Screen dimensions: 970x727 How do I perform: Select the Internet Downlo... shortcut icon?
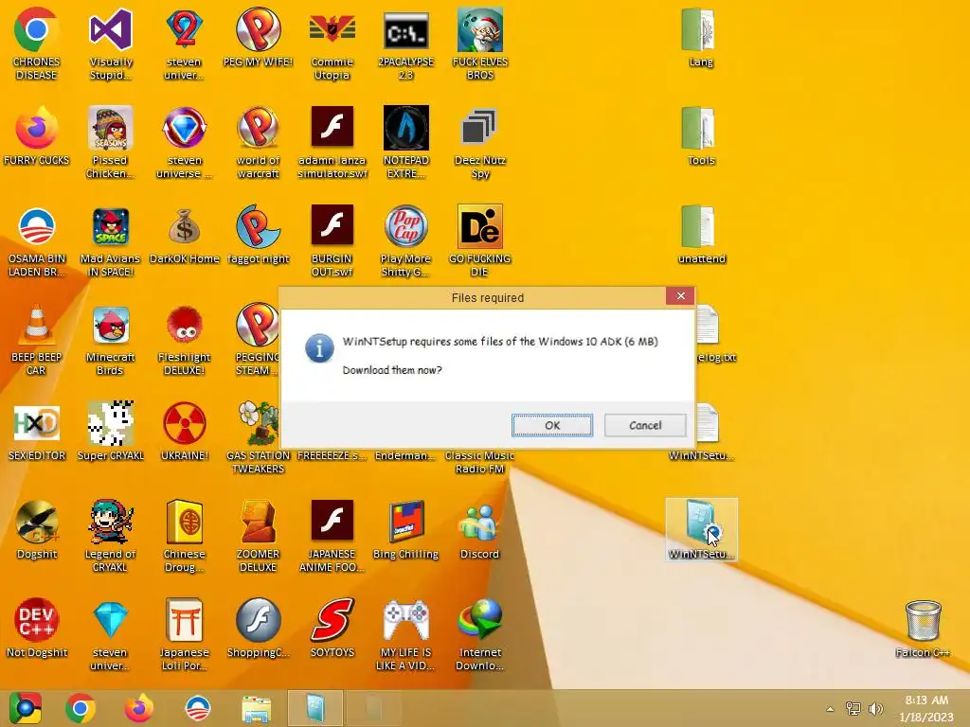479,634
